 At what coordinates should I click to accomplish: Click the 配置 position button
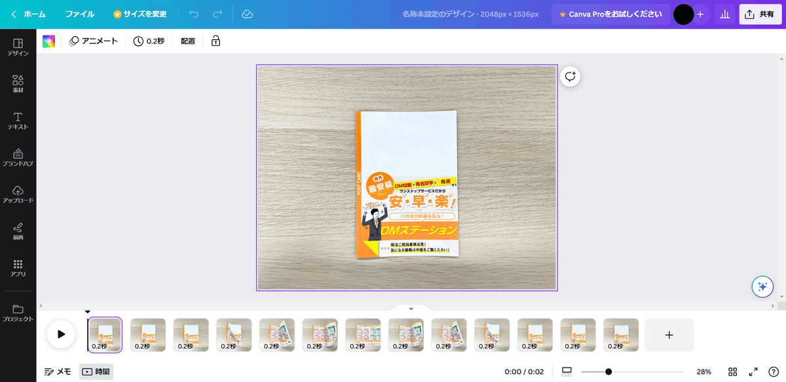click(x=188, y=41)
